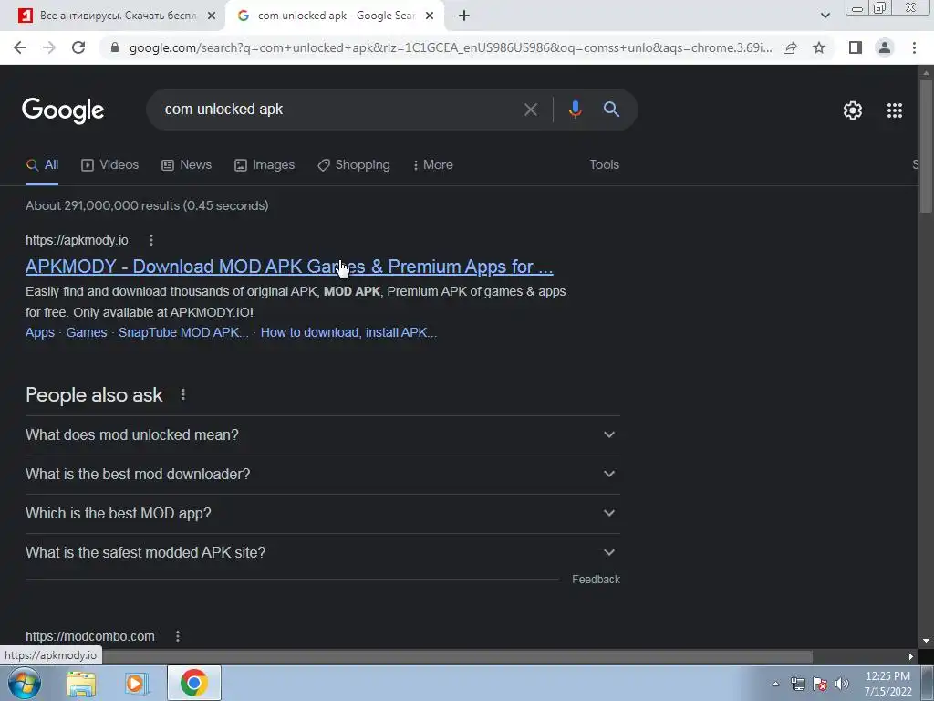Bookmark this page with the star icon

(x=819, y=47)
